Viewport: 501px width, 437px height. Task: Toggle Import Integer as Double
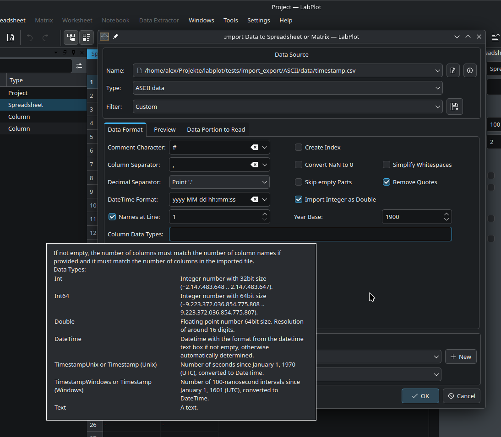tap(299, 199)
